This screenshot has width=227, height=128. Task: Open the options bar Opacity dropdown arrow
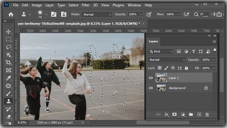(x=141, y=14)
